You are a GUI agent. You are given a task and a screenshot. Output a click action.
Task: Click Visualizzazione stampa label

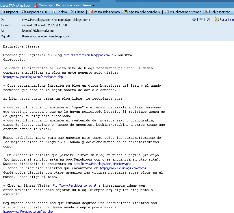[185, 12]
